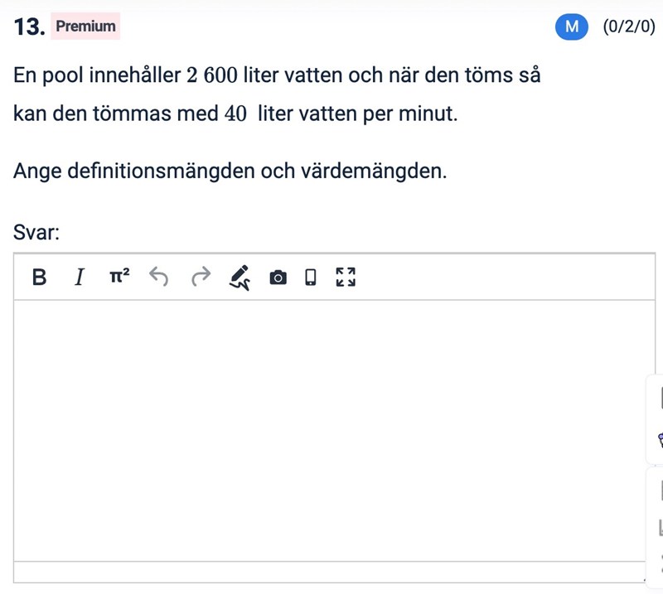Click the (0/2/0) points indicator
The width and height of the screenshot is (663, 594).
click(x=629, y=27)
